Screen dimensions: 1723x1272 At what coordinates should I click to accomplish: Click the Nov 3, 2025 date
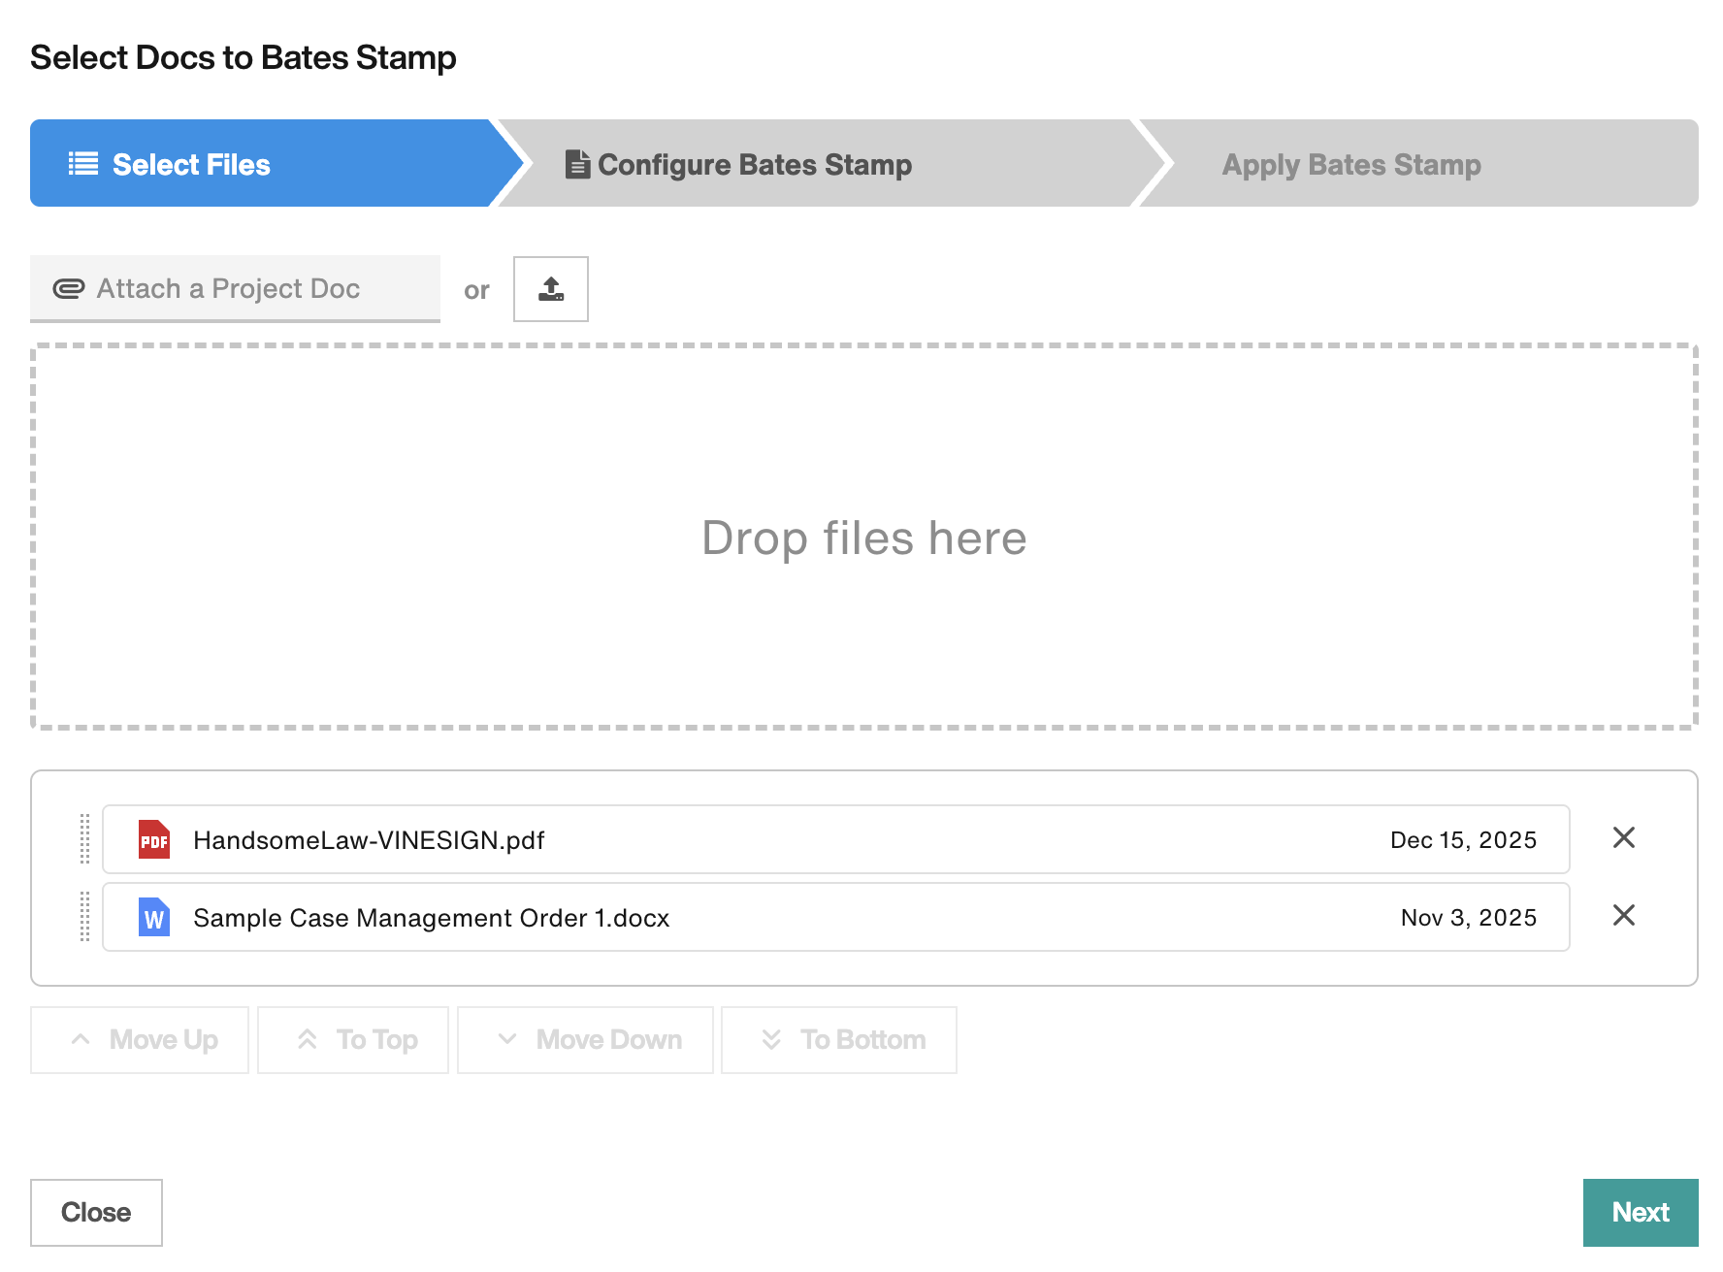click(1469, 918)
